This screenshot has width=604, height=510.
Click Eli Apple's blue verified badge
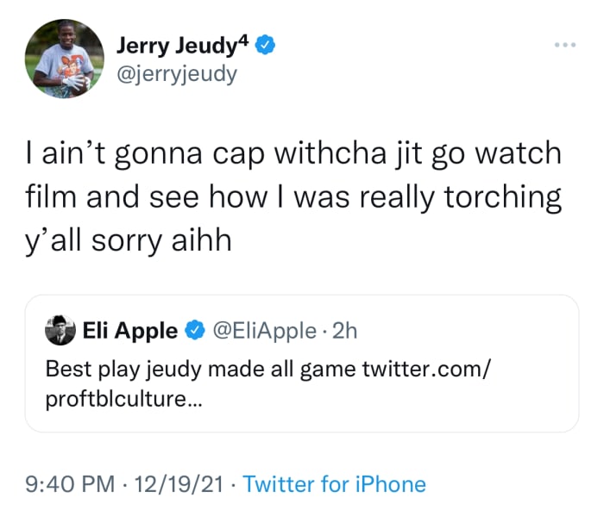click(x=195, y=330)
